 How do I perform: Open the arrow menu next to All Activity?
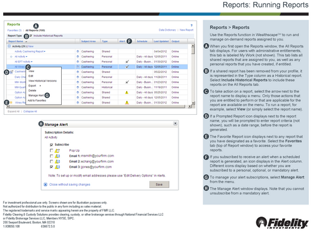tap(27, 57)
